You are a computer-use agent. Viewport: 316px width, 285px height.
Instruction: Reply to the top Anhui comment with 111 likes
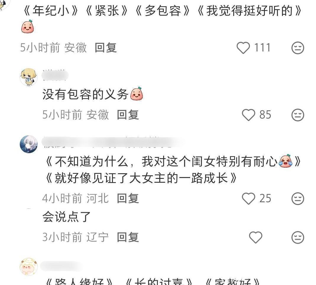(106, 48)
